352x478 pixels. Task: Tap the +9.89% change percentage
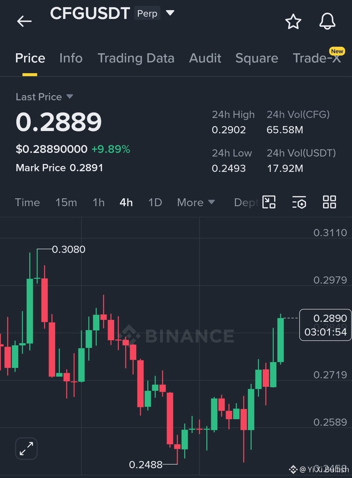tap(111, 149)
